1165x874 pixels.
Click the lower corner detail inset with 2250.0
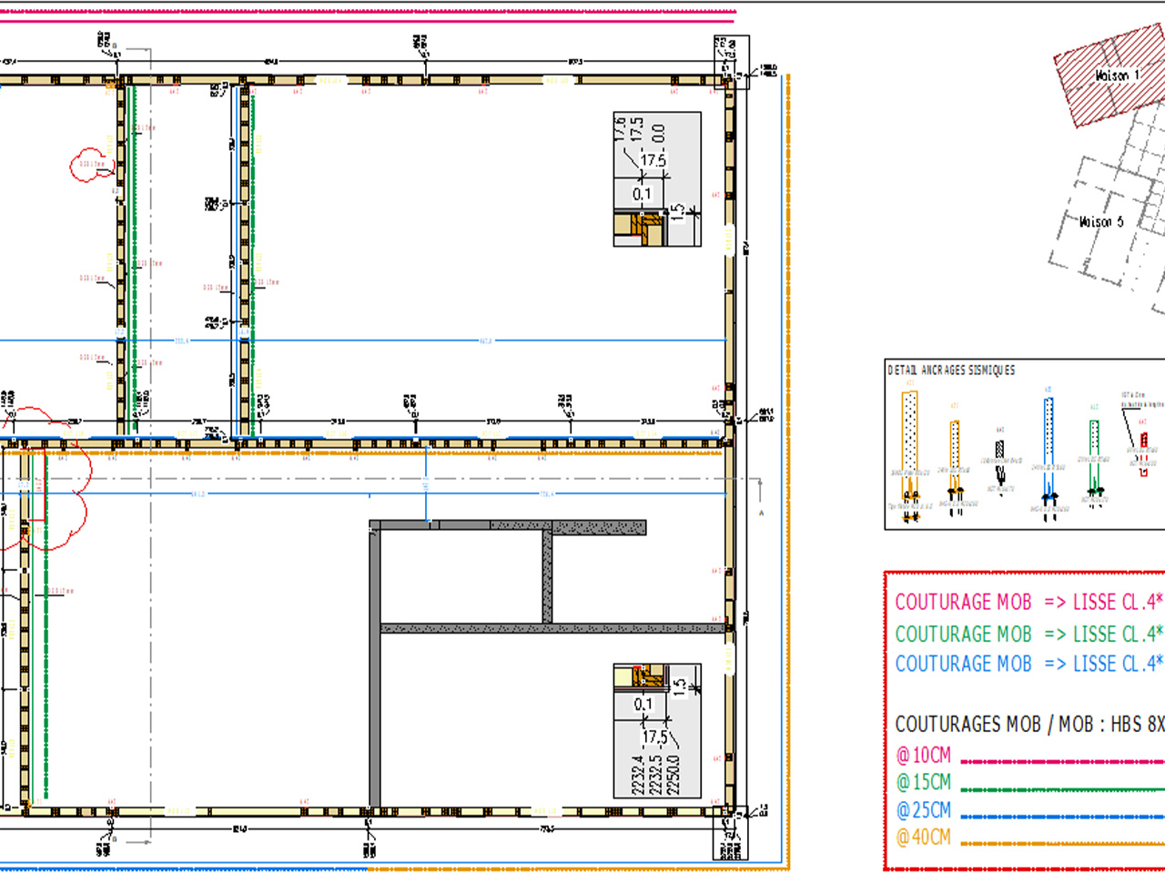657,730
